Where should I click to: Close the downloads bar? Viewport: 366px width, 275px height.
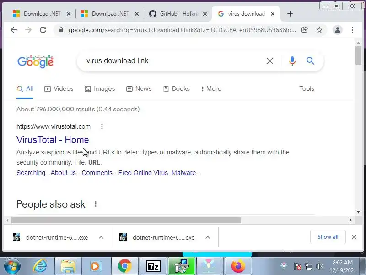coord(354,237)
